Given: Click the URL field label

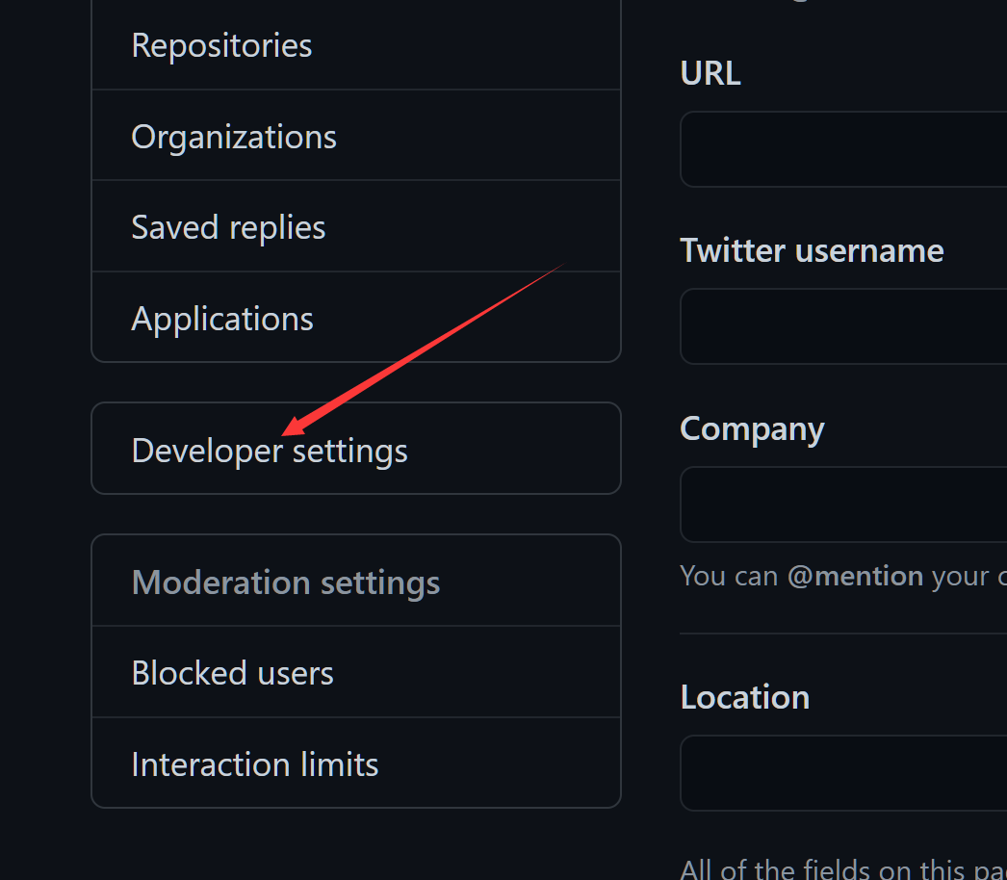Looking at the screenshot, I should coord(710,73).
